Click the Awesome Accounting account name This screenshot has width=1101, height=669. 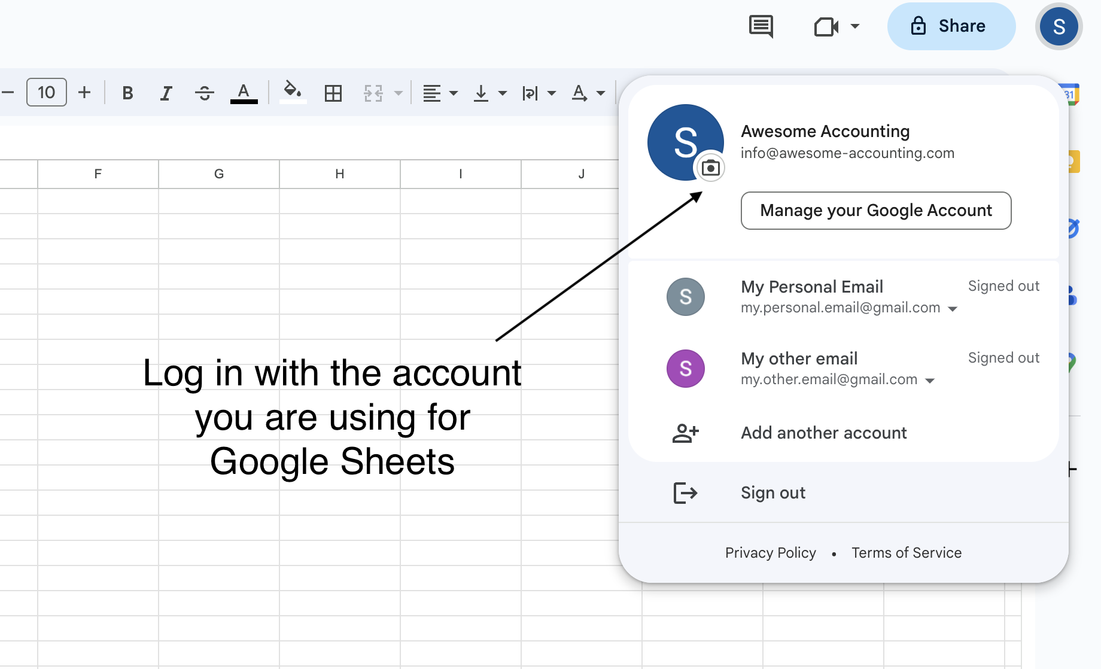(x=825, y=131)
